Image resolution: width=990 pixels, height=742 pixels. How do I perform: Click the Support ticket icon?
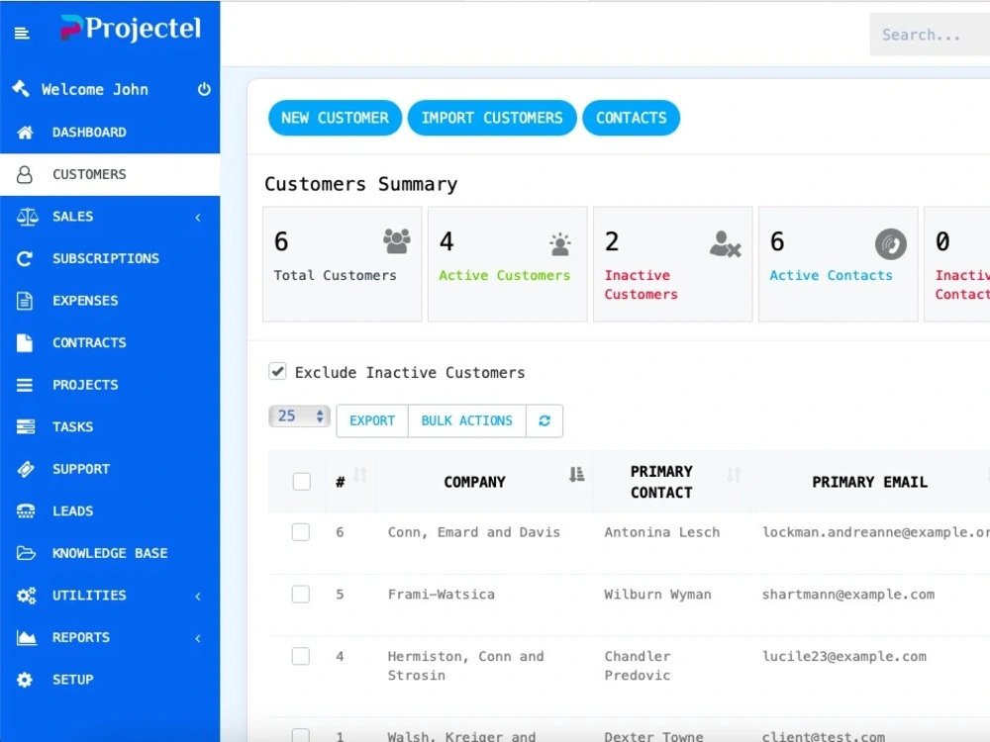[26, 469]
